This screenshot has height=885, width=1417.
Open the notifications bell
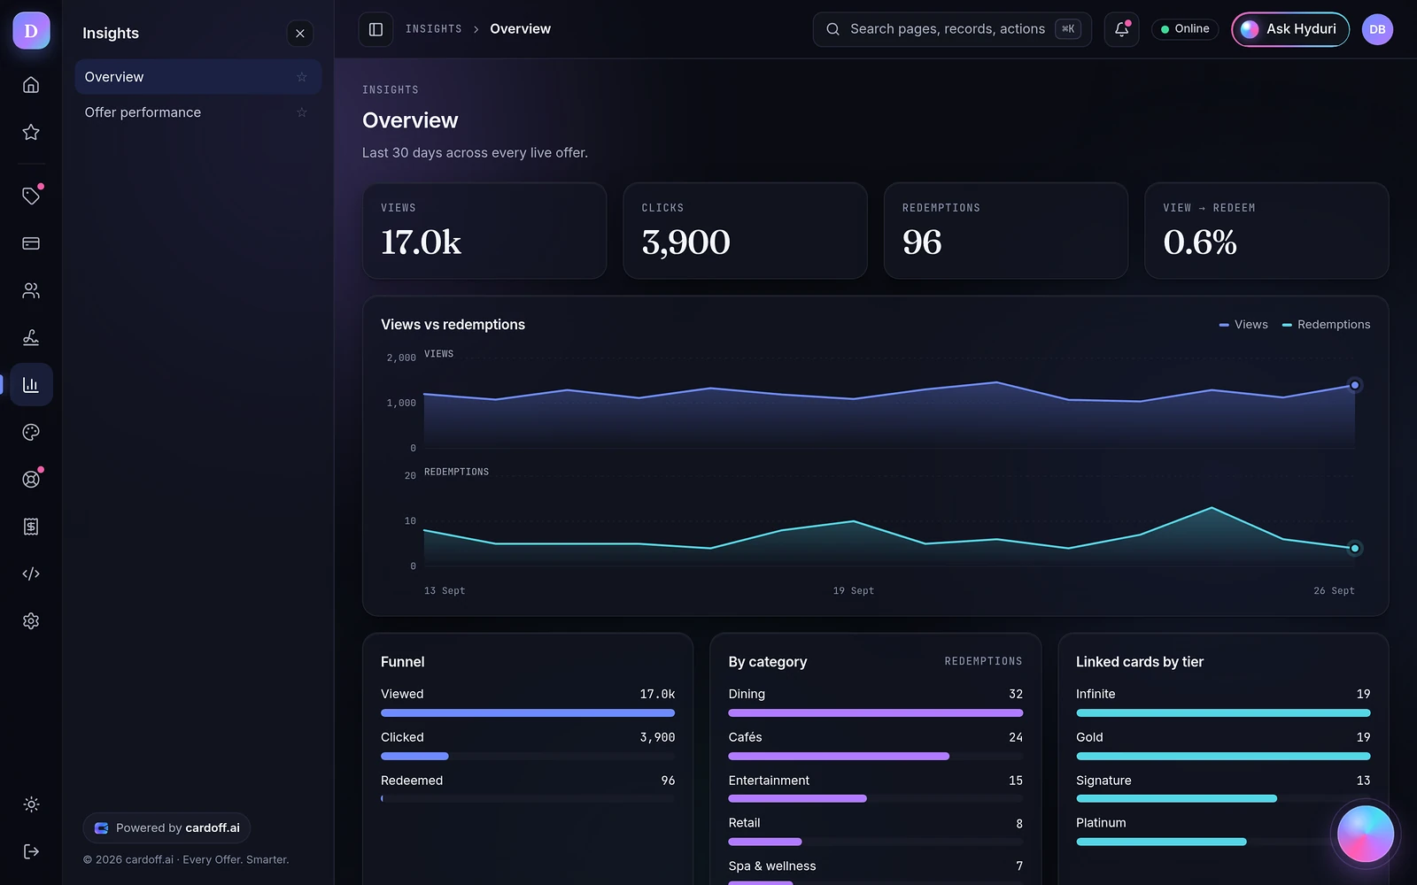pos(1121,29)
